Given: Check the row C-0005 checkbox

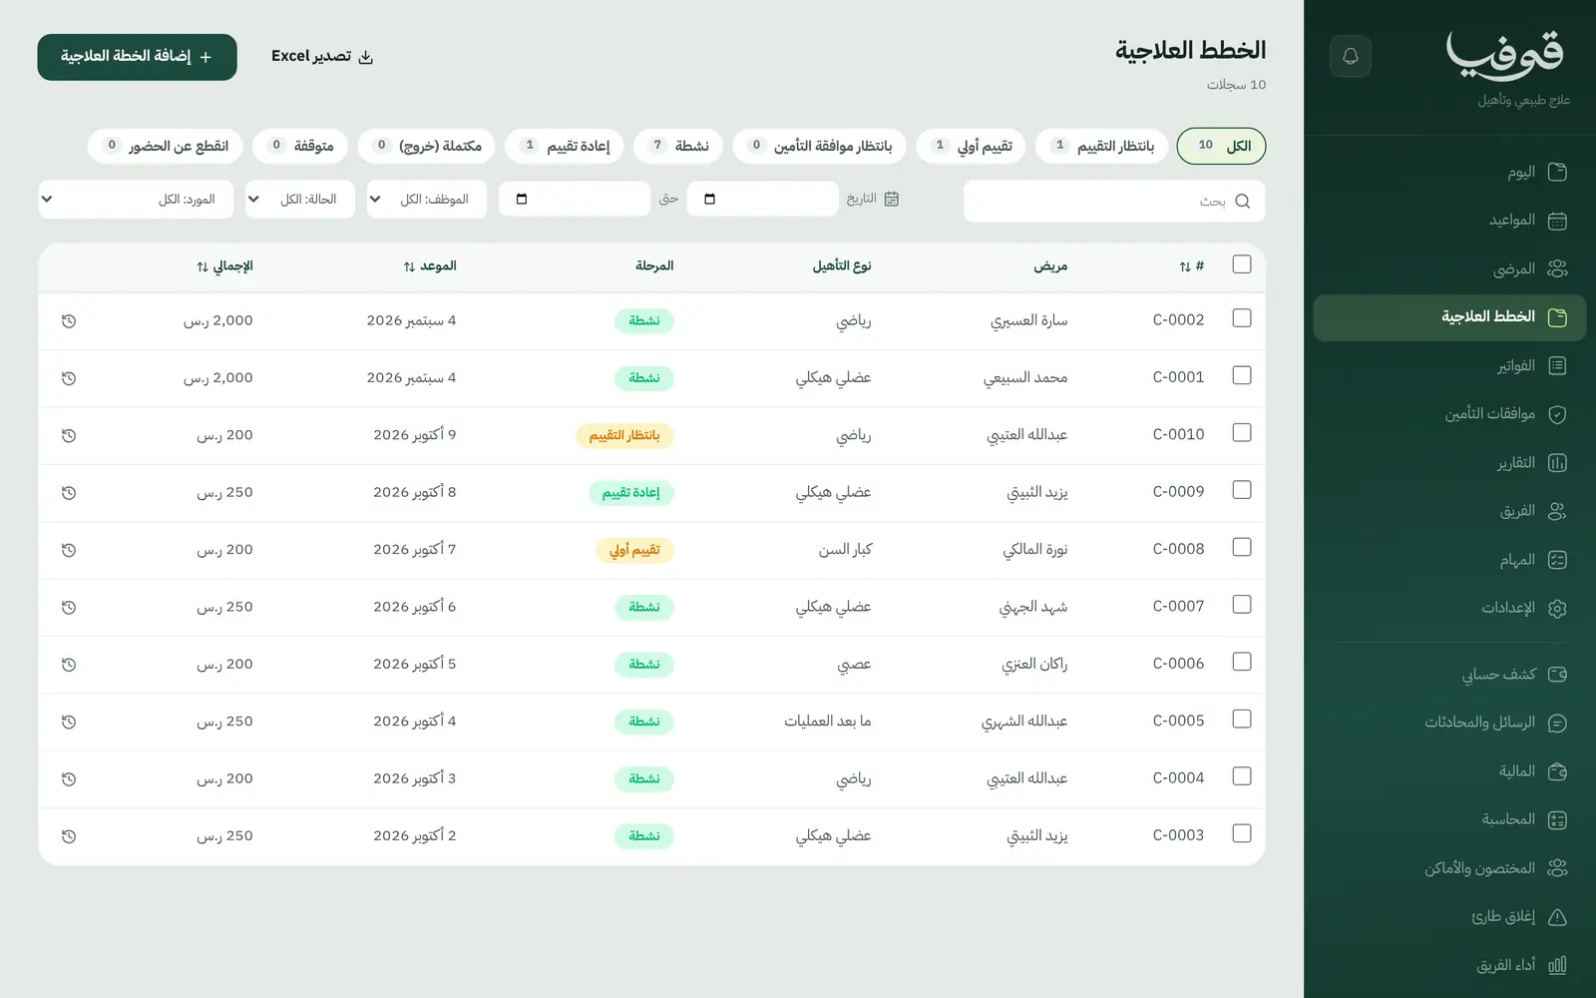Looking at the screenshot, I should (1242, 719).
